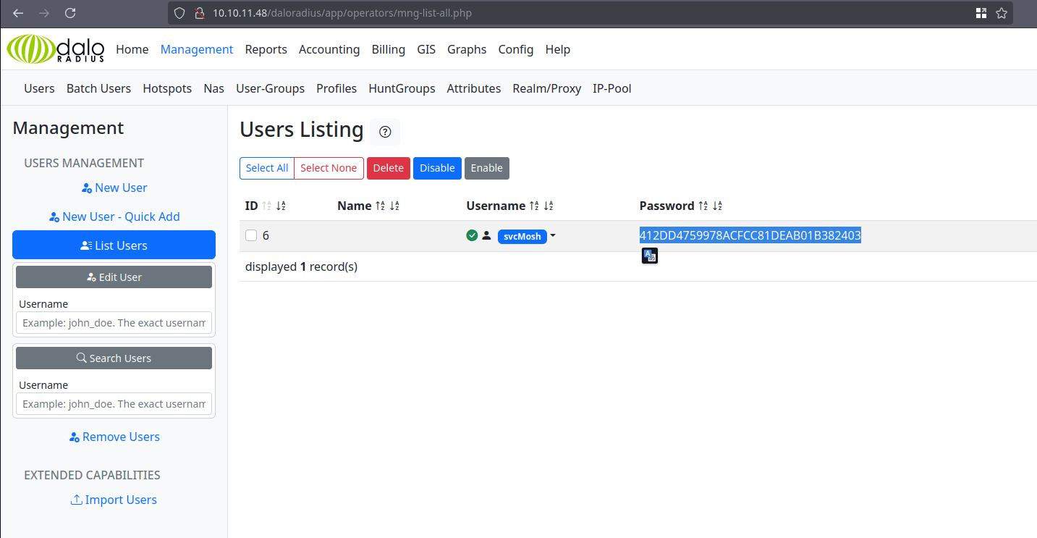1037x538 pixels.
Task: Focus the Search Users username field
Action: coord(114,404)
